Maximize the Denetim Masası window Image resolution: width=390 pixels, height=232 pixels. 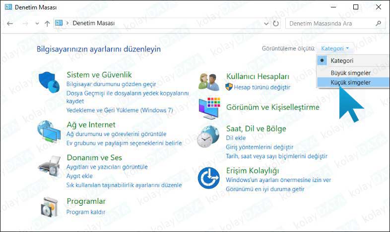point(356,7)
